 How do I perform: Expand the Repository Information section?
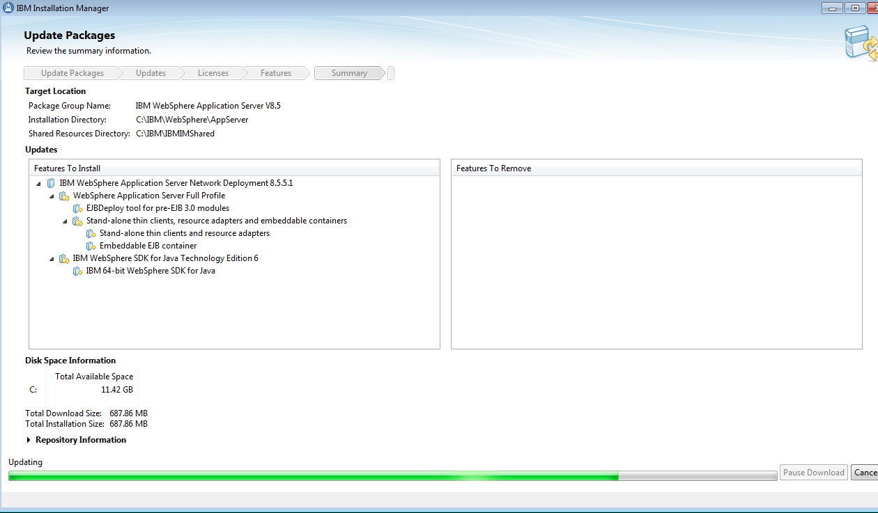(x=29, y=440)
